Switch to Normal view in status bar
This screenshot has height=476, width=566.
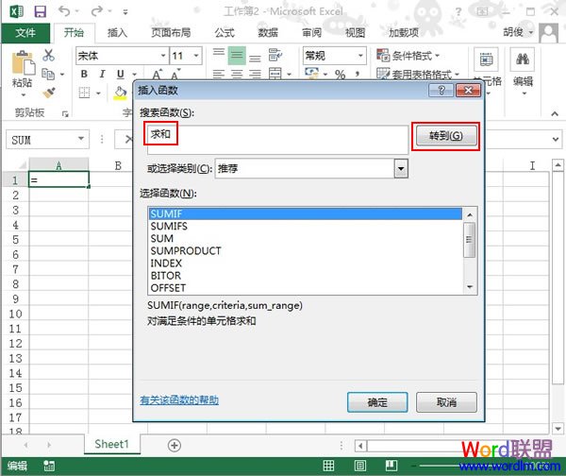click(328, 466)
